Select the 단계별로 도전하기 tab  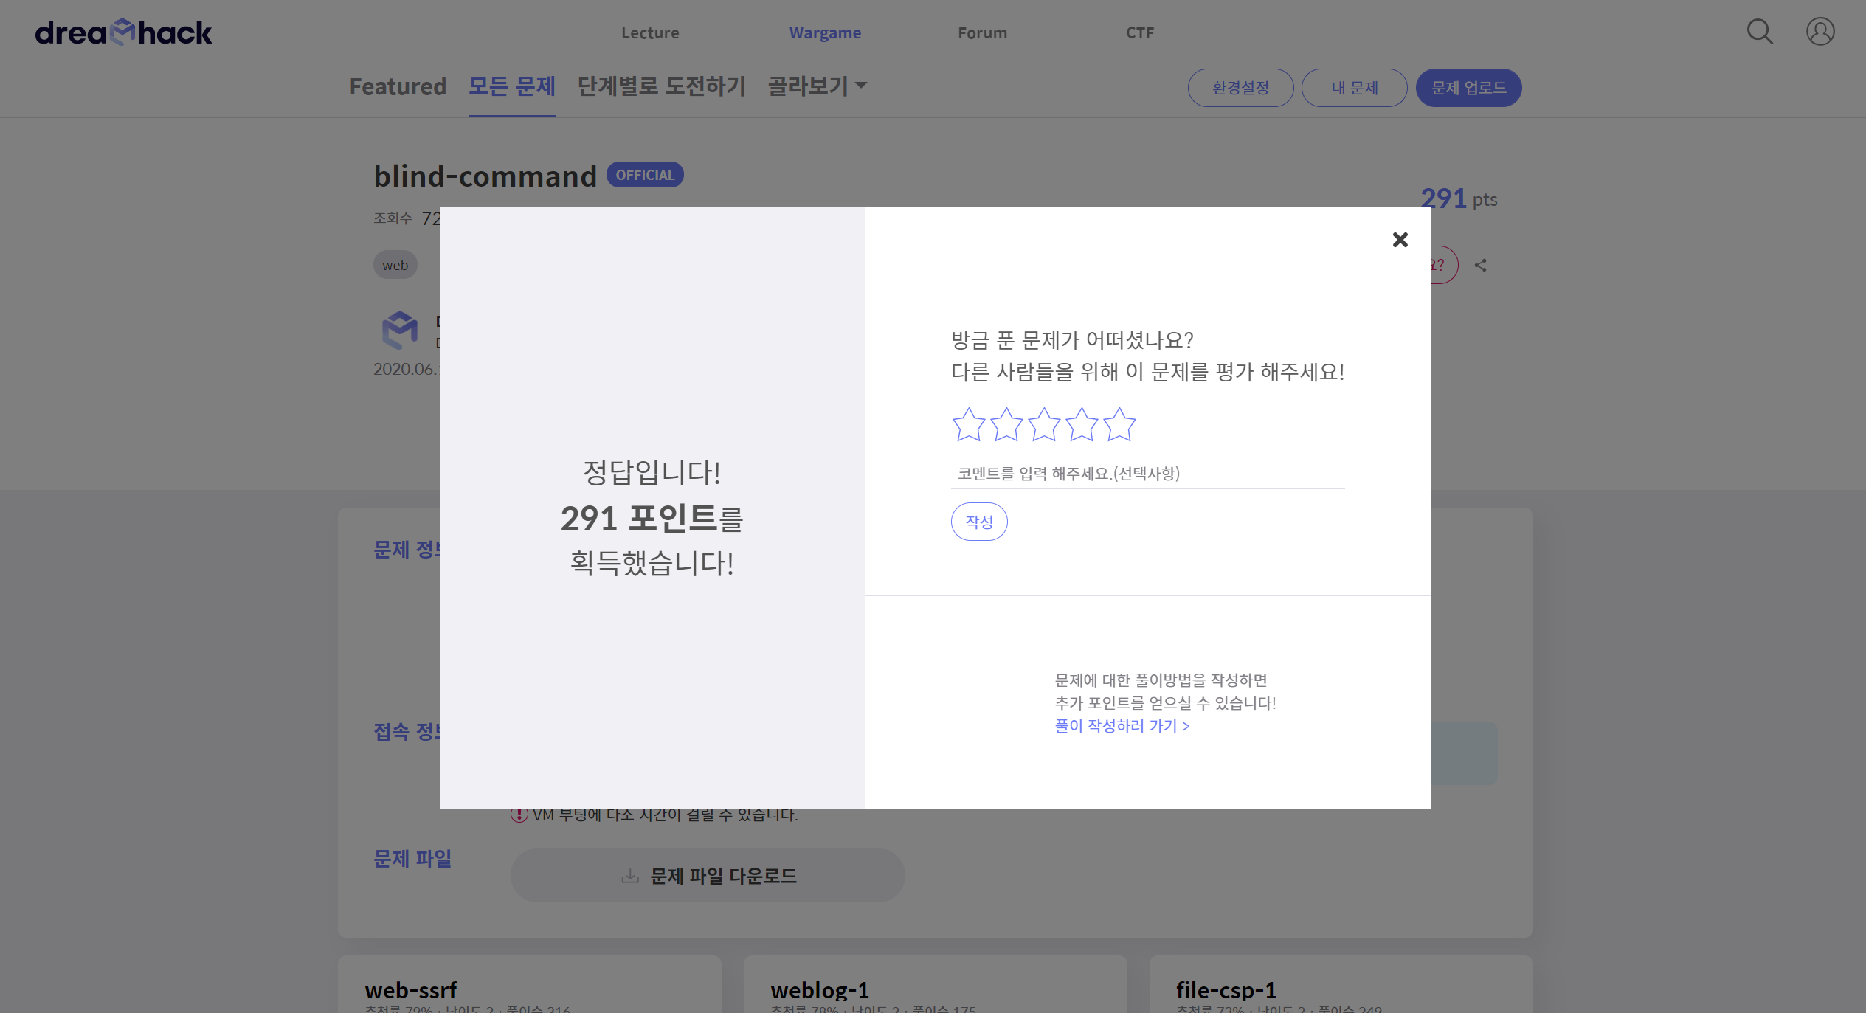[x=661, y=86]
